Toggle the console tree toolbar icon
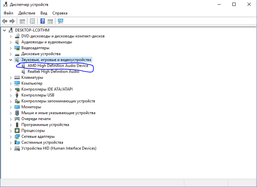The image size is (257, 187). point(22,21)
